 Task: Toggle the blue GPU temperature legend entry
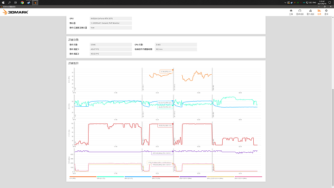click(x=138, y=177)
